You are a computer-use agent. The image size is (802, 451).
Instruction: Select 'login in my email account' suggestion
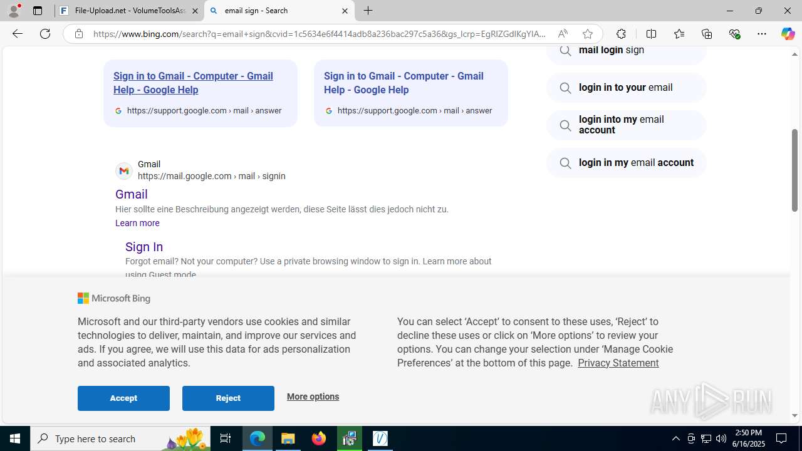coord(627,163)
